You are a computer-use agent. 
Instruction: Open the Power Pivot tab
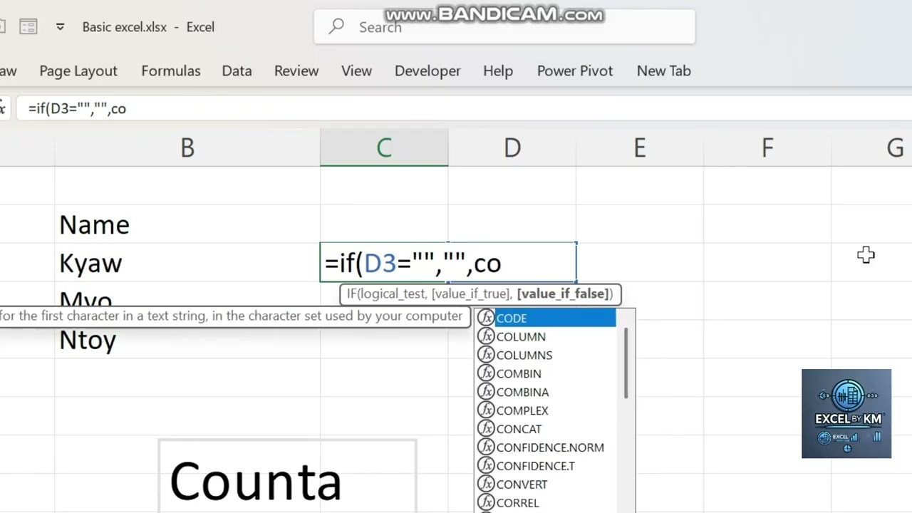coord(575,71)
